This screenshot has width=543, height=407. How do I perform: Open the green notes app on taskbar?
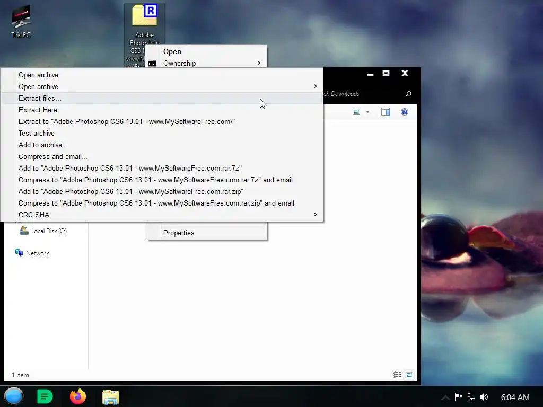pos(45,396)
